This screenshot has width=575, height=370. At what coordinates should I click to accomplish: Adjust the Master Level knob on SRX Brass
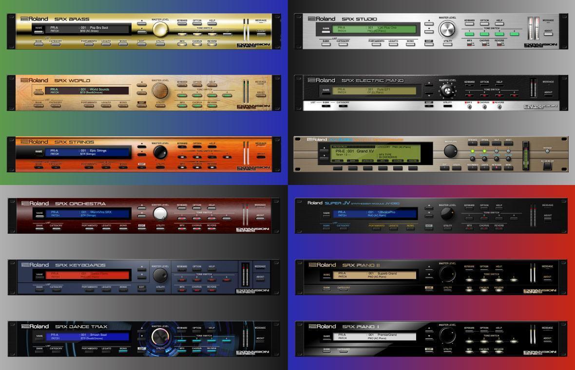(x=160, y=30)
